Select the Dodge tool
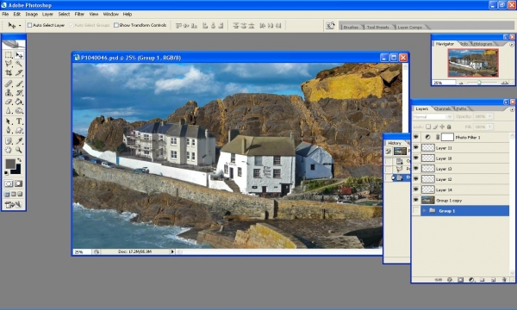The width and height of the screenshot is (517, 310). pos(19,111)
